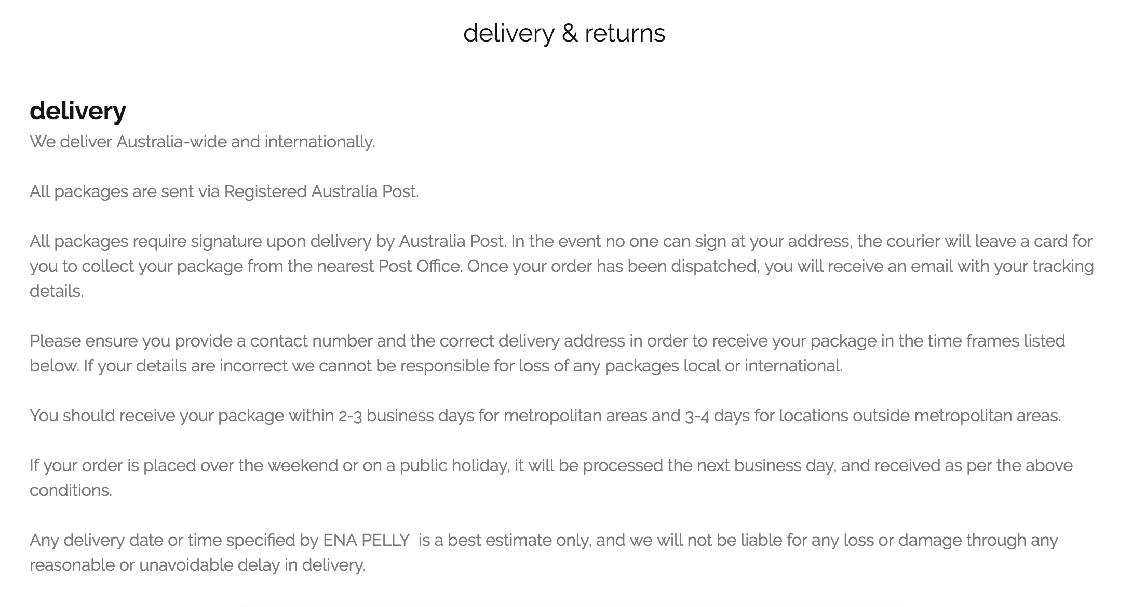Click the 'ENA PELLY' brand name text
Screen dimensions: 1132x607
point(366,540)
